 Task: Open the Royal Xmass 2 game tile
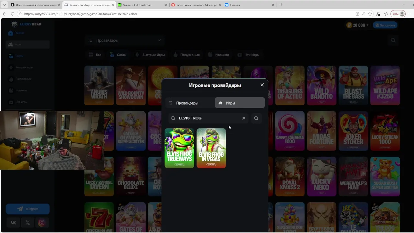[290, 177]
